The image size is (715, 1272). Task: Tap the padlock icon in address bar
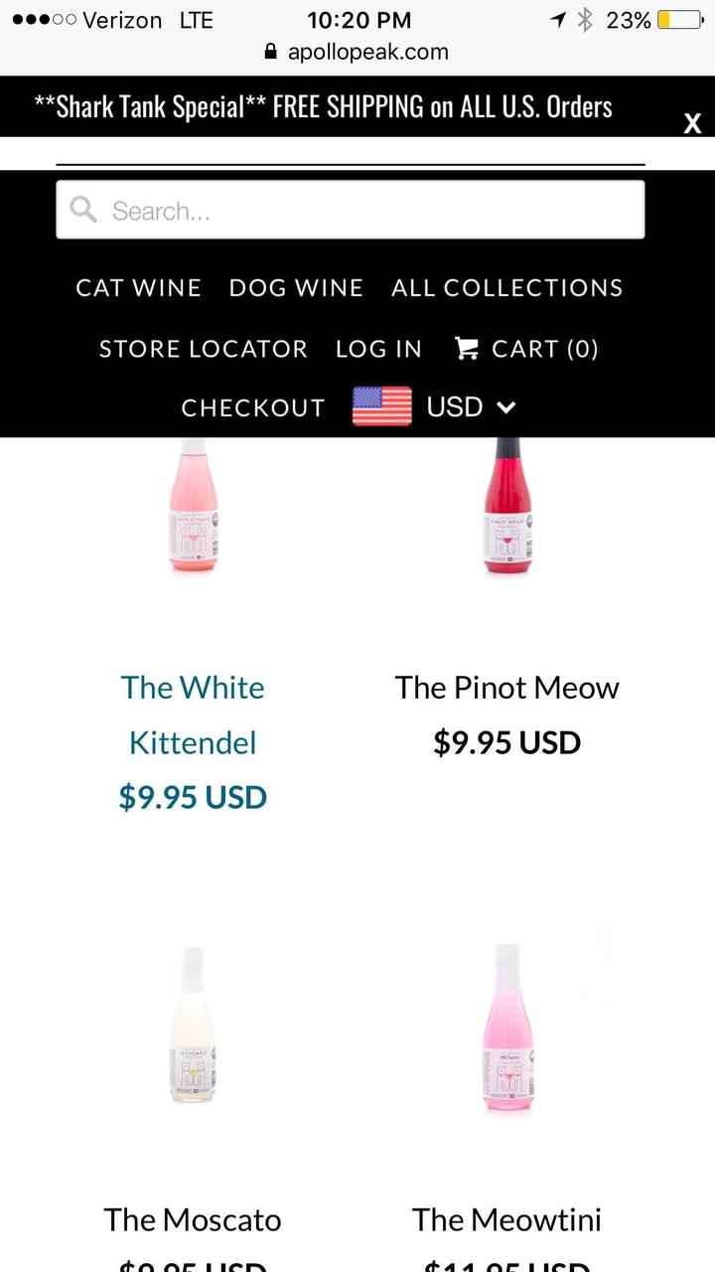point(271,52)
